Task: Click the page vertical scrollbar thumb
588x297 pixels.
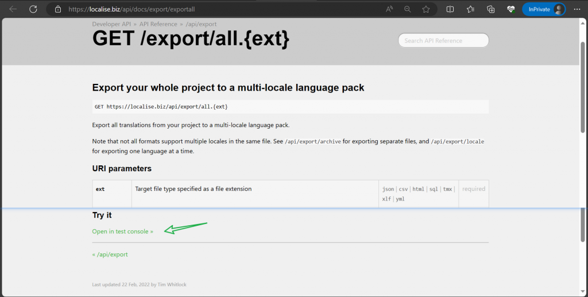Action: click(583, 87)
